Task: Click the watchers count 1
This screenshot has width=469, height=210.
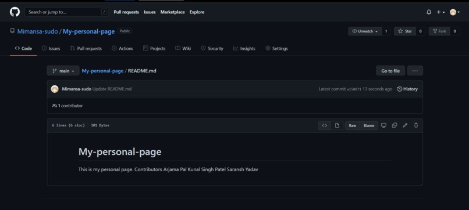Action: click(386, 31)
